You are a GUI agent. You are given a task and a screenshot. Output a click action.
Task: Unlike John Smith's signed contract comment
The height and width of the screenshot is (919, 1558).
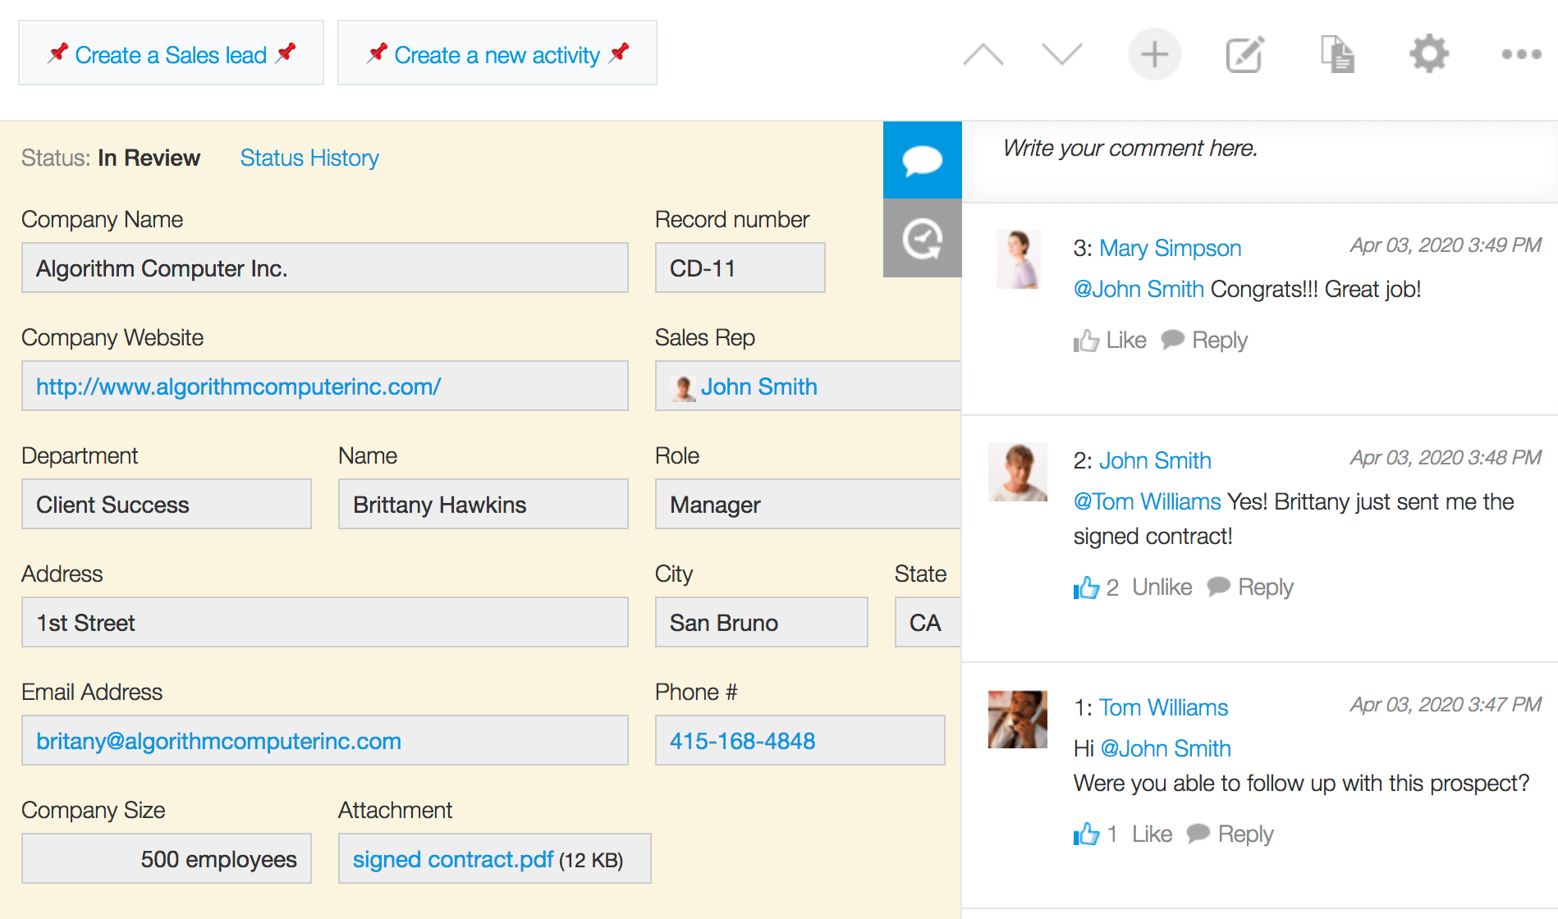pyautogui.click(x=1162, y=587)
